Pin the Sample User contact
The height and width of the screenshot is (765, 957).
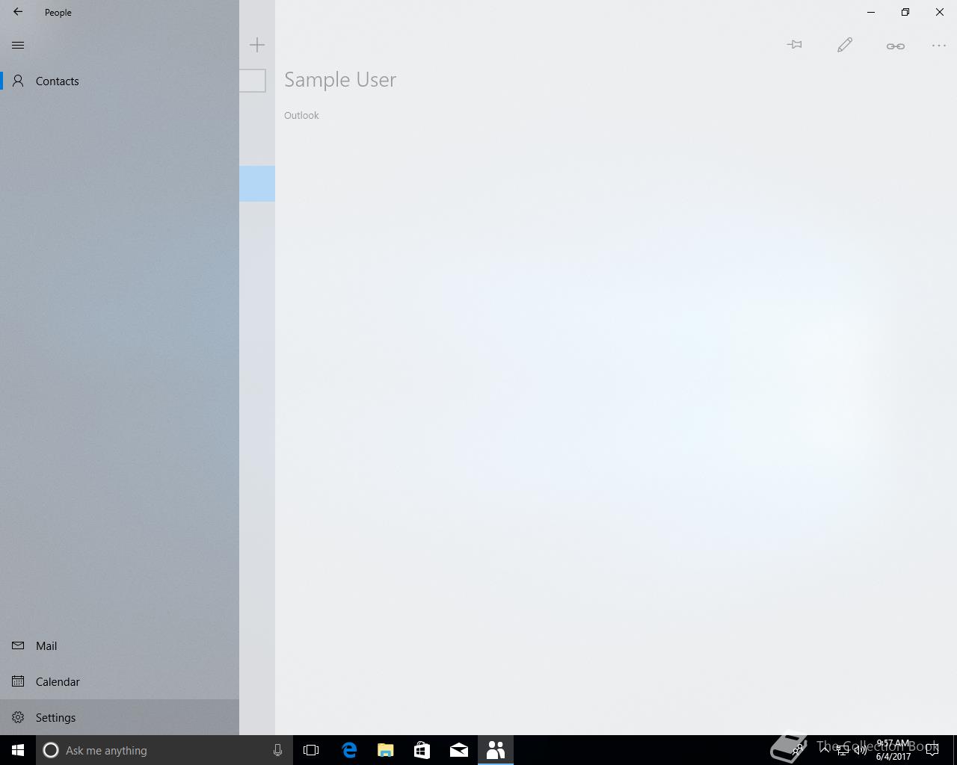795,45
